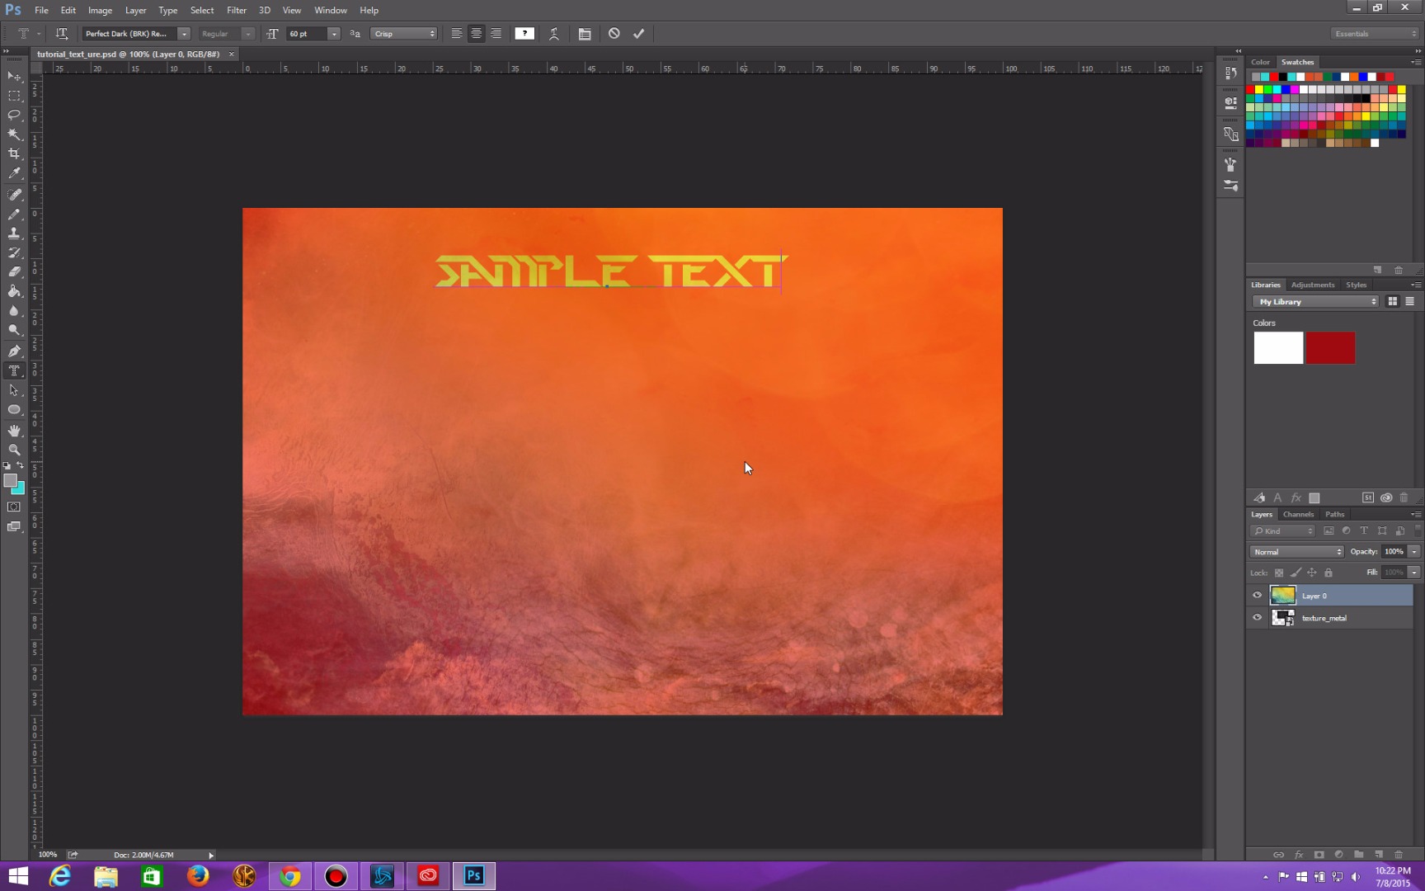Open the font style dropdown

click(x=248, y=34)
